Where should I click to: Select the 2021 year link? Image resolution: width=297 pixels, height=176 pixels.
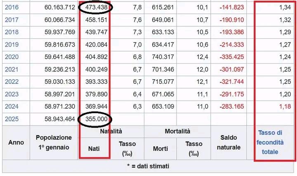click(12, 69)
